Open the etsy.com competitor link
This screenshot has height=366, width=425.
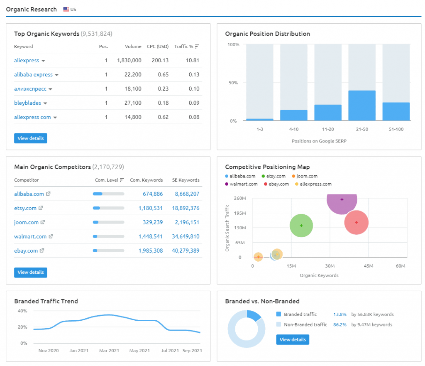pos(25,208)
